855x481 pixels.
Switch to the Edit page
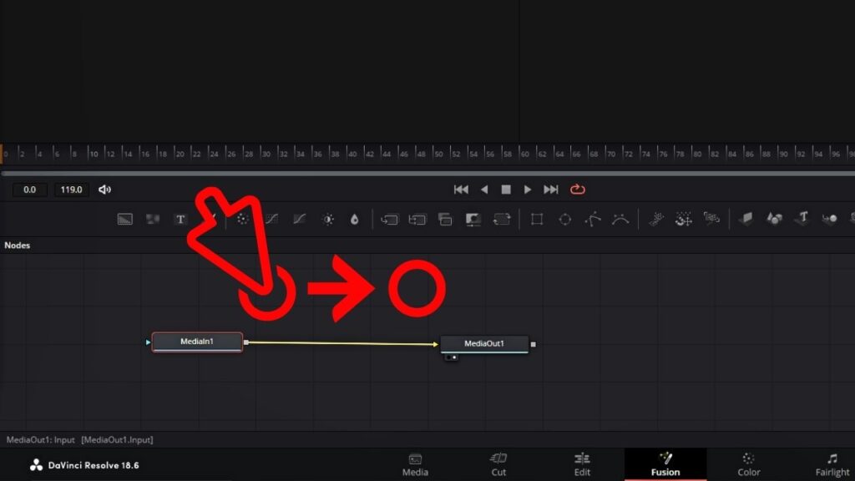click(x=582, y=465)
